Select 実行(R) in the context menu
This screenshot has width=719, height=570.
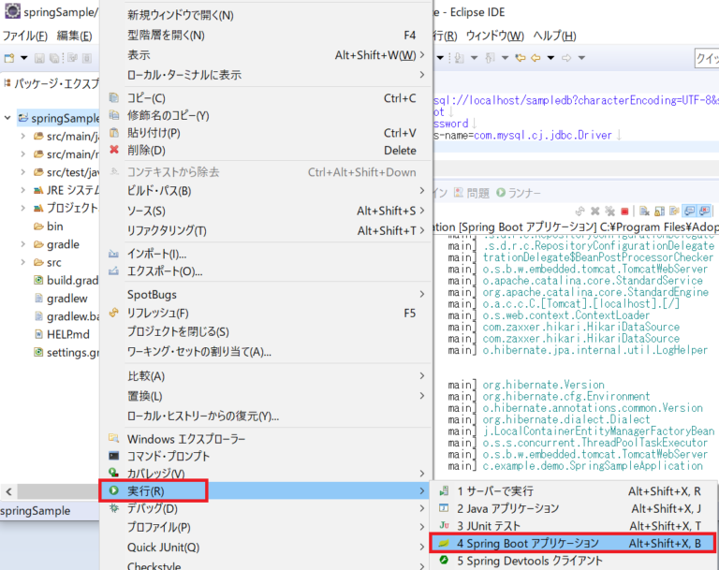coord(266,490)
